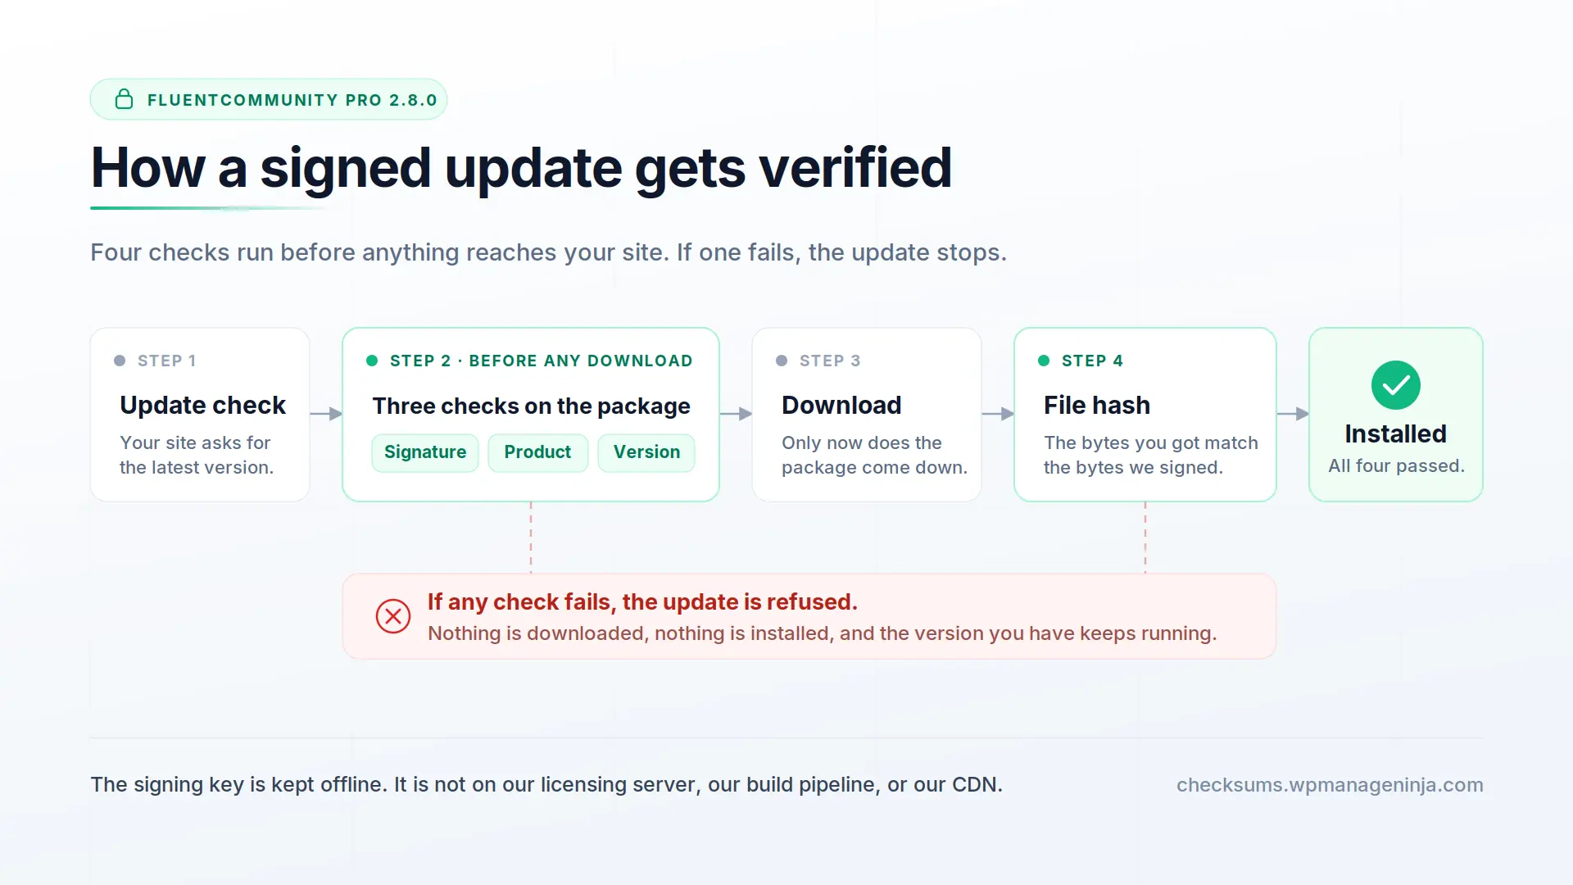Click the arrow pointing to Installed card

(1293, 414)
